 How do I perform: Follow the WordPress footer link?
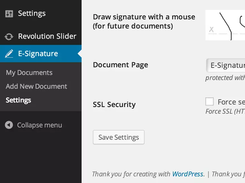[188, 174]
